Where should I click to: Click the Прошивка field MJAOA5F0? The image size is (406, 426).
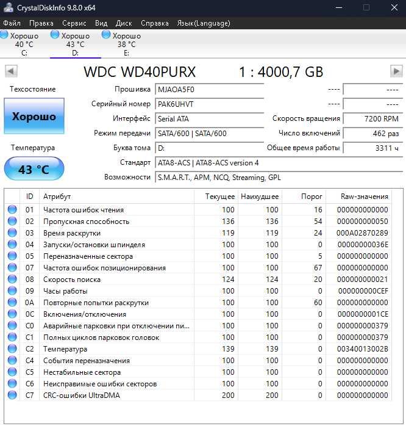tap(210, 90)
